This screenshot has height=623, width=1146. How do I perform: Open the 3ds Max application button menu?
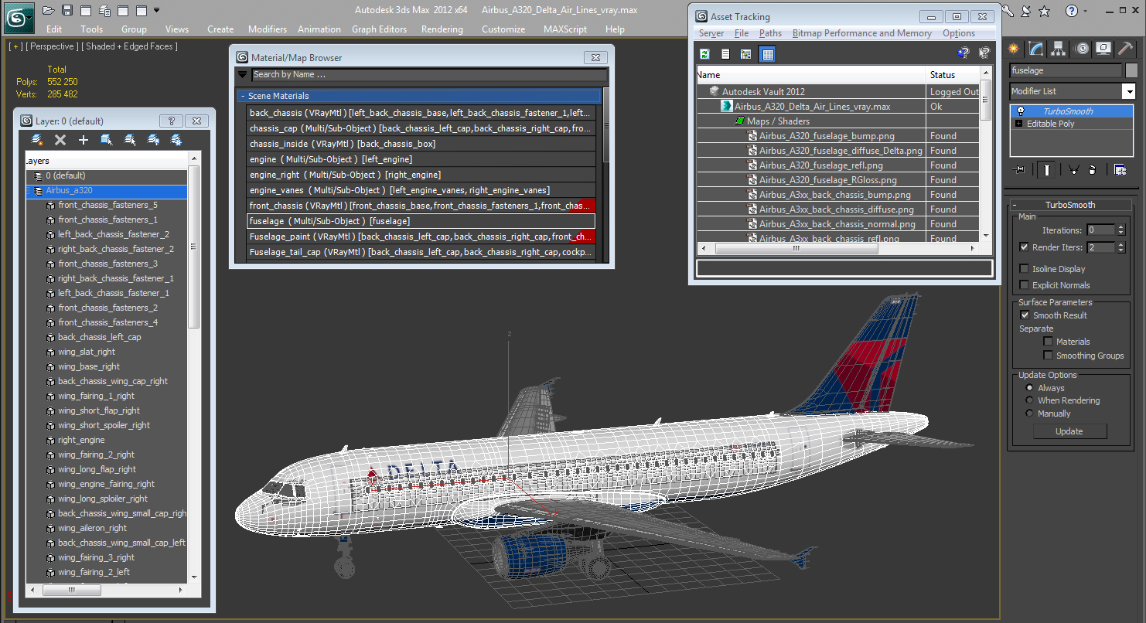[19, 16]
